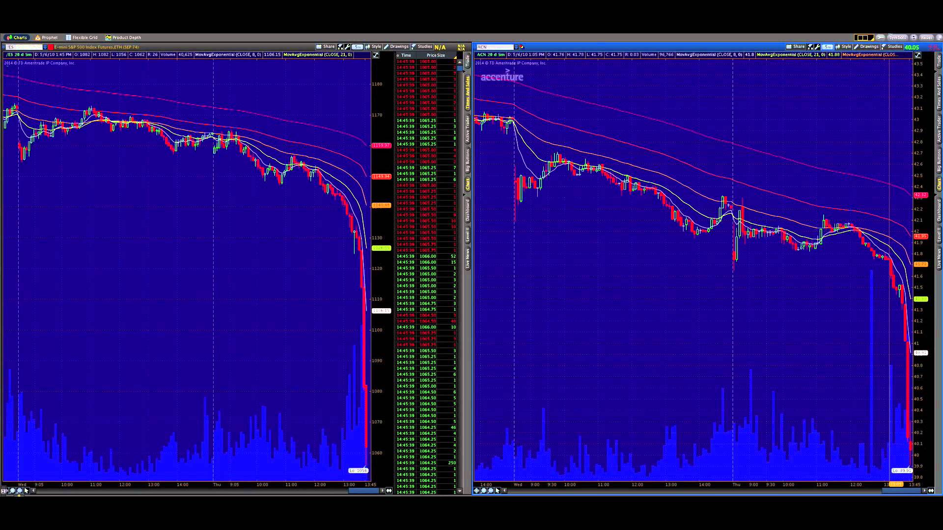Viewport: 943px width, 530px height.
Task: Open Times And Sales side tab
Action: tap(468, 93)
